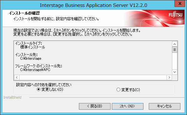Click the C:¥Interstage install path line
187x115 pixels.
click(x=31, y=58)
